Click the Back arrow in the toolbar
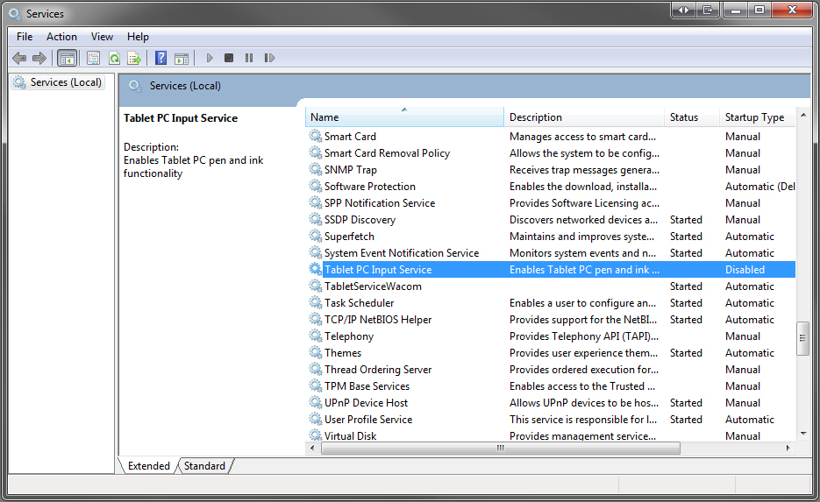The width and height of the screenshot is (820, 502). [x=19, y=59]
